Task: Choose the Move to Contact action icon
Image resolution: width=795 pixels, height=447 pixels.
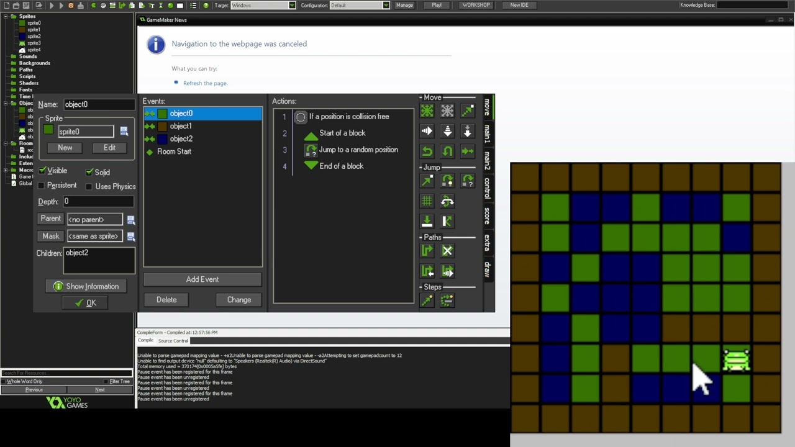Action: pos(427,221)
